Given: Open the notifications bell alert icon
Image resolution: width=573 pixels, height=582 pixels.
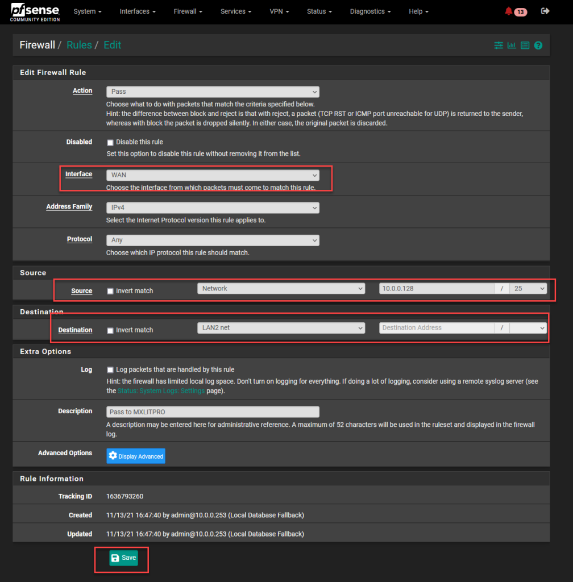Looking at the screenshot, I should pos(509,11).
